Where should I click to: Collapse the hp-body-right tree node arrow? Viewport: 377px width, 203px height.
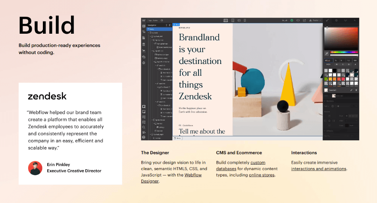(x=150, y=134)
